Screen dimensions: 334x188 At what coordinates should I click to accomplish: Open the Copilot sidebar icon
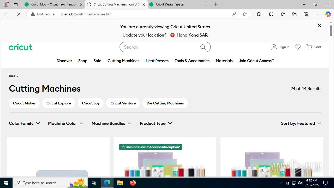tap(328, 14)
